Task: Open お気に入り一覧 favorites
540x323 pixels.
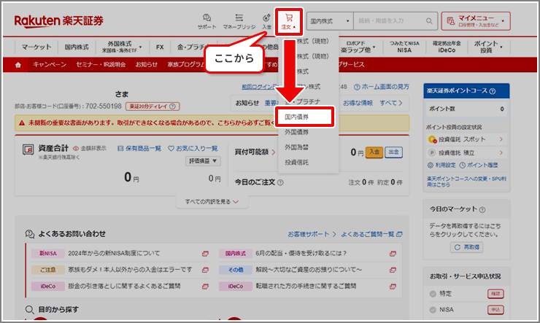Action: (x=193, y=148)
